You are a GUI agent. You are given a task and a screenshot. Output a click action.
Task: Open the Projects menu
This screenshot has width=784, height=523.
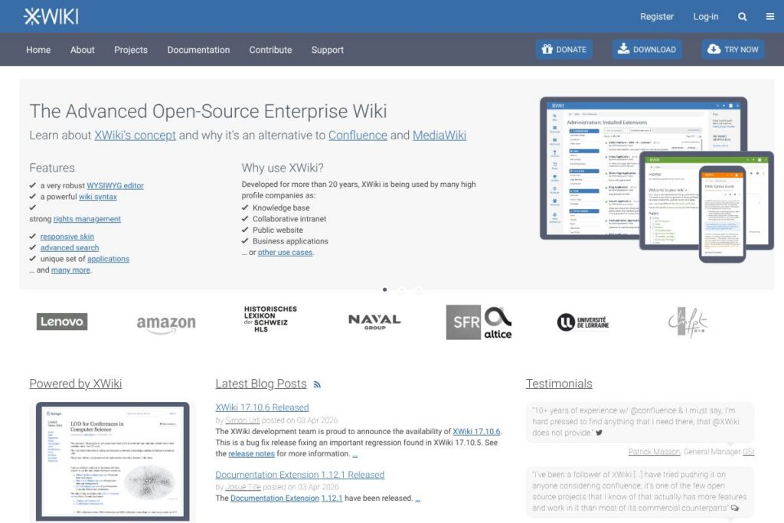[x=131, y=50]
